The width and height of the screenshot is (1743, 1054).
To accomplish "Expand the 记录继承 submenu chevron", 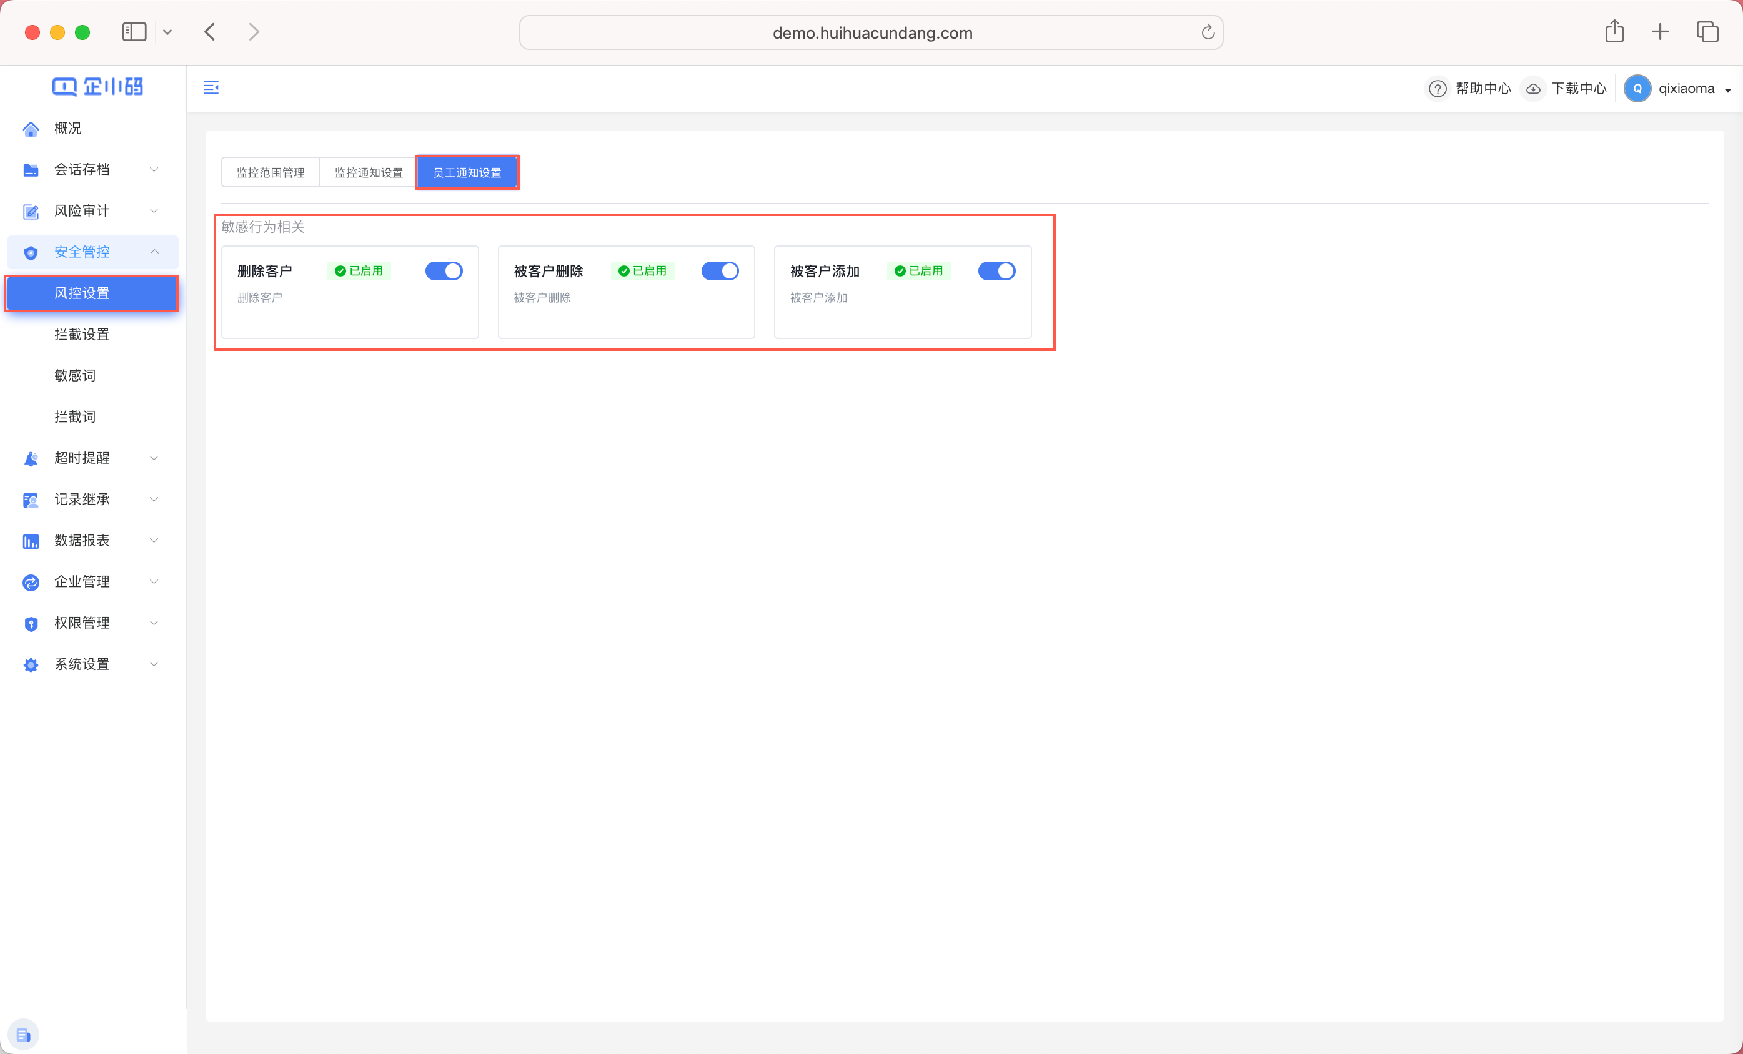I will coord(154,499).
